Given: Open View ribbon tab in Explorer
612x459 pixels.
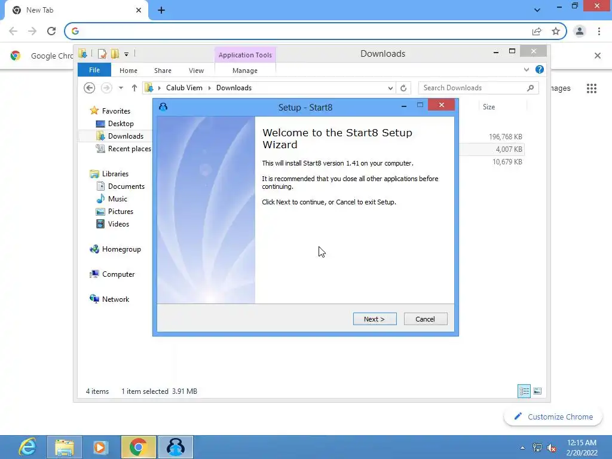Looking at the screenshot, I should click(196, 71).
